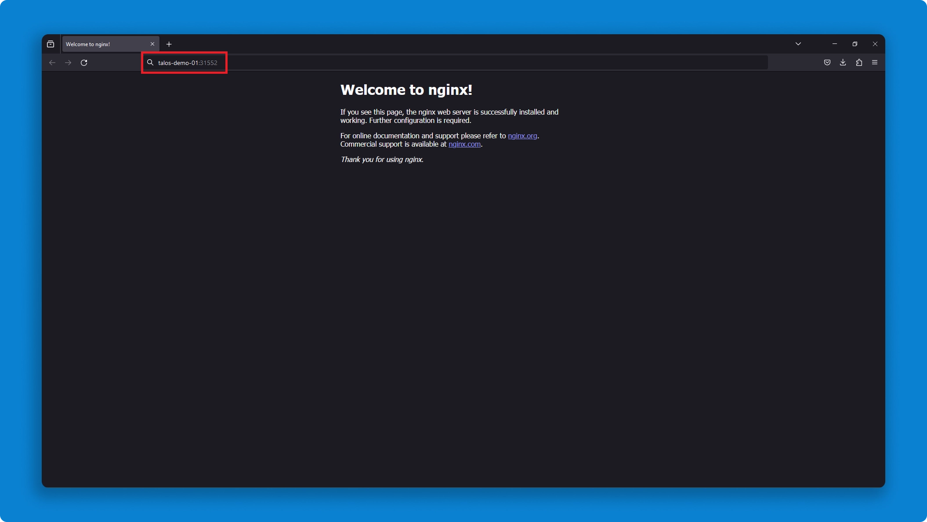Open a new tab with plus button
The width and height of the screenshot is (927, 522).
pyautogui.click(x=169, y=44)
